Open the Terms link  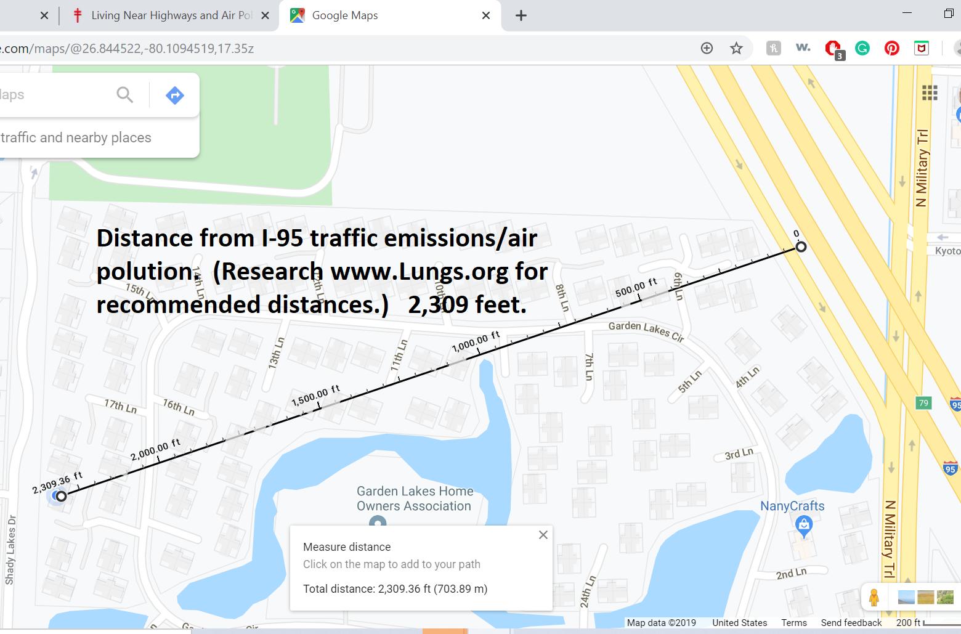click(x=793, y=622)
